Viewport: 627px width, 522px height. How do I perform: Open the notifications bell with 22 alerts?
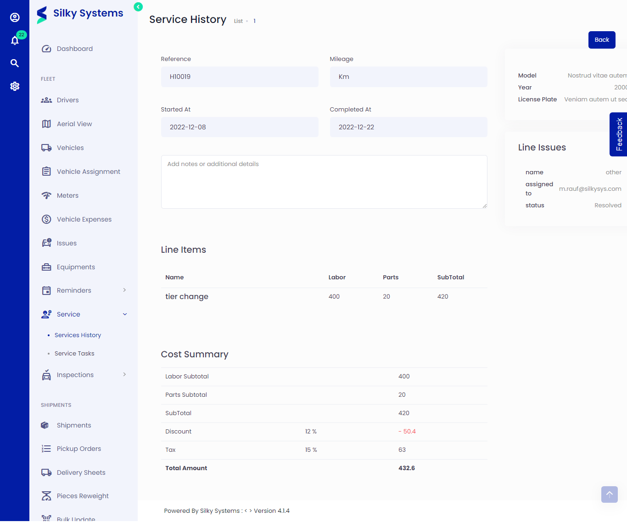15,40
